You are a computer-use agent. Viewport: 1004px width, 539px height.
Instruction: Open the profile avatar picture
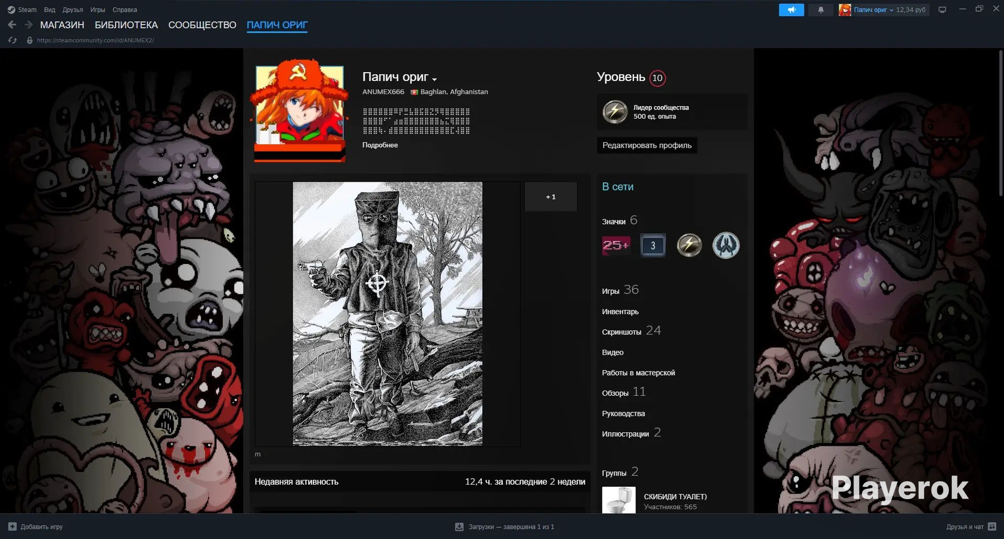point(299,110)
